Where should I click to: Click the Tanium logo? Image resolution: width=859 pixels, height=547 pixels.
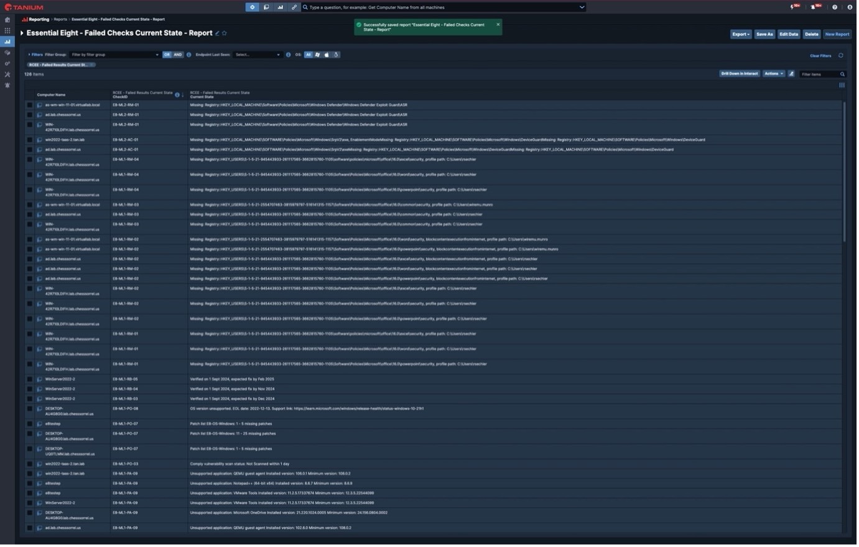[24, 7]
